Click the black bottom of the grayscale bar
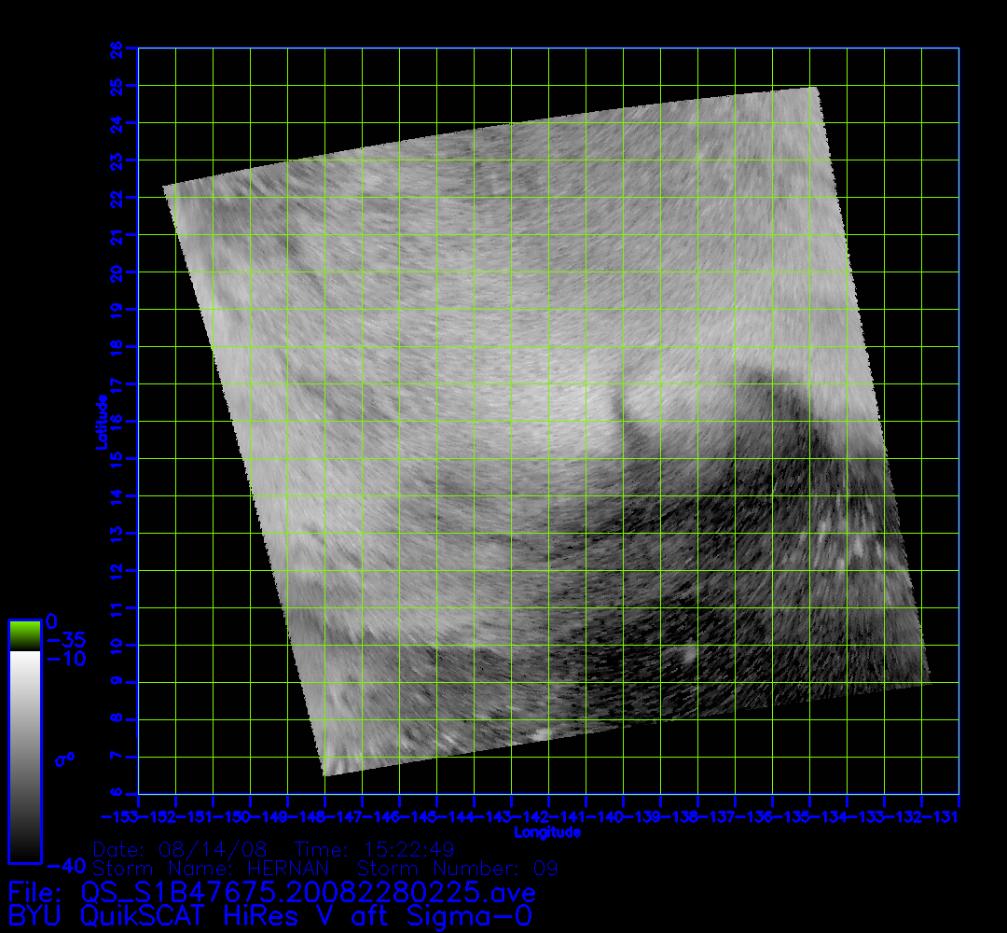 24,851
